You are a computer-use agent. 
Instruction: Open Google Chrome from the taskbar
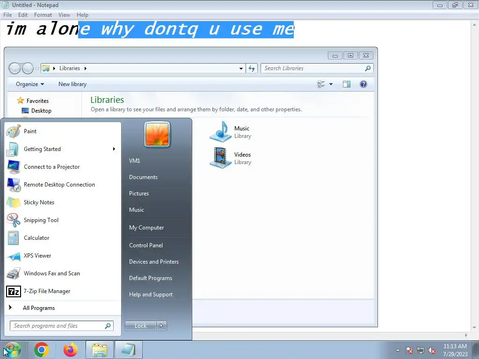tap(42, 350)
